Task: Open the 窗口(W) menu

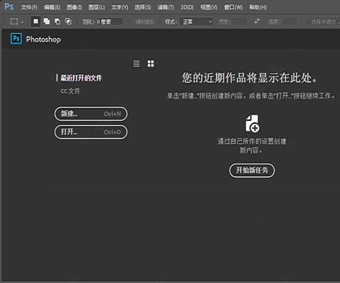Action: [233, 8]
